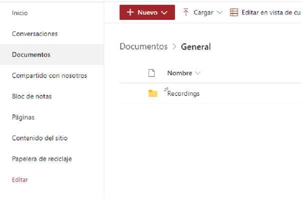Open the Nombre column dropdown arrow
The image size is (301, 198).
coord(198,73)
